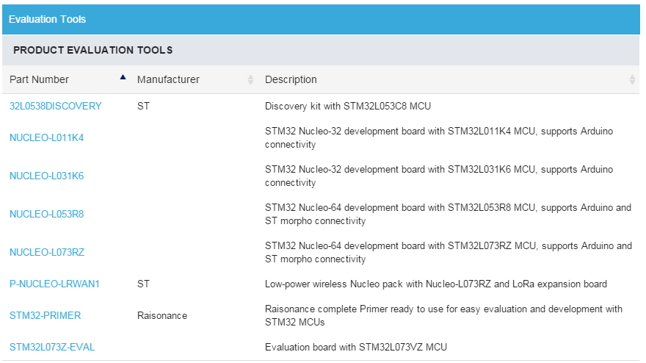Open the 32L0538DISCOVERY part link
Screen dimensions: 646x363
tap(56, 106)
